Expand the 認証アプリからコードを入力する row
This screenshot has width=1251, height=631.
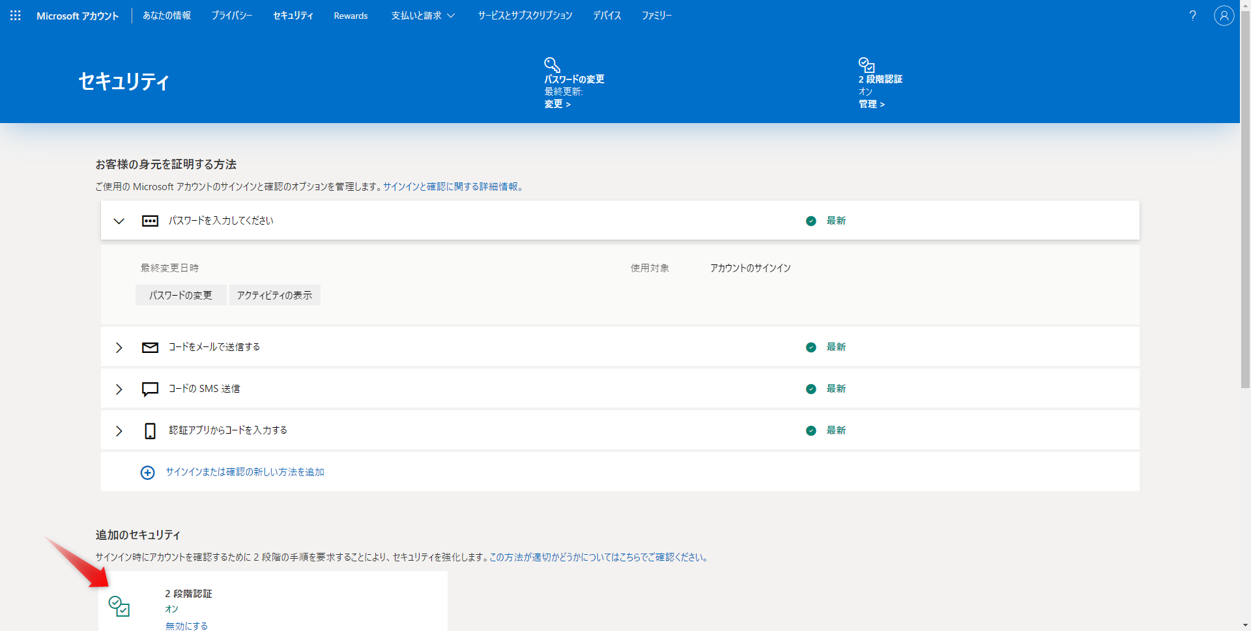119,431
